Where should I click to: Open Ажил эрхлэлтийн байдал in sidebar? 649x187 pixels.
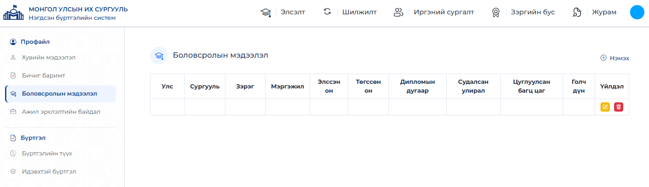[x=60, y=112]
